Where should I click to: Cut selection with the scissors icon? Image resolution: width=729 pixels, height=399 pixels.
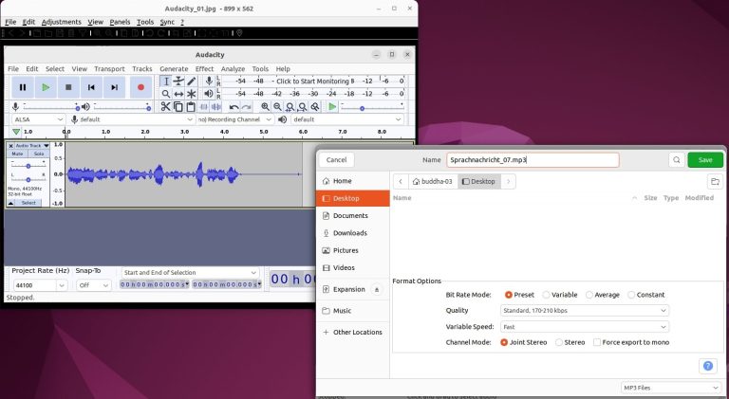coord(165,107)
